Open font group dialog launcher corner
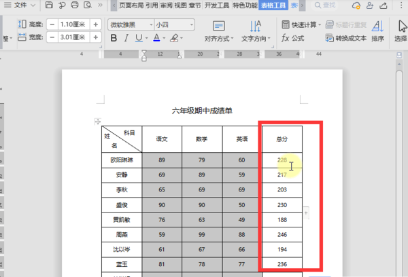 coord(273,47)
